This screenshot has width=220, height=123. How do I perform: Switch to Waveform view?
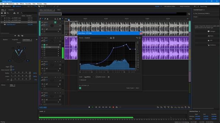pyautogui.click(x=7, y=6)
